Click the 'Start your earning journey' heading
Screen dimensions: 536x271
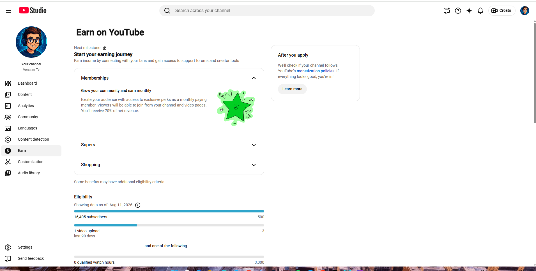tap(103, 54)
